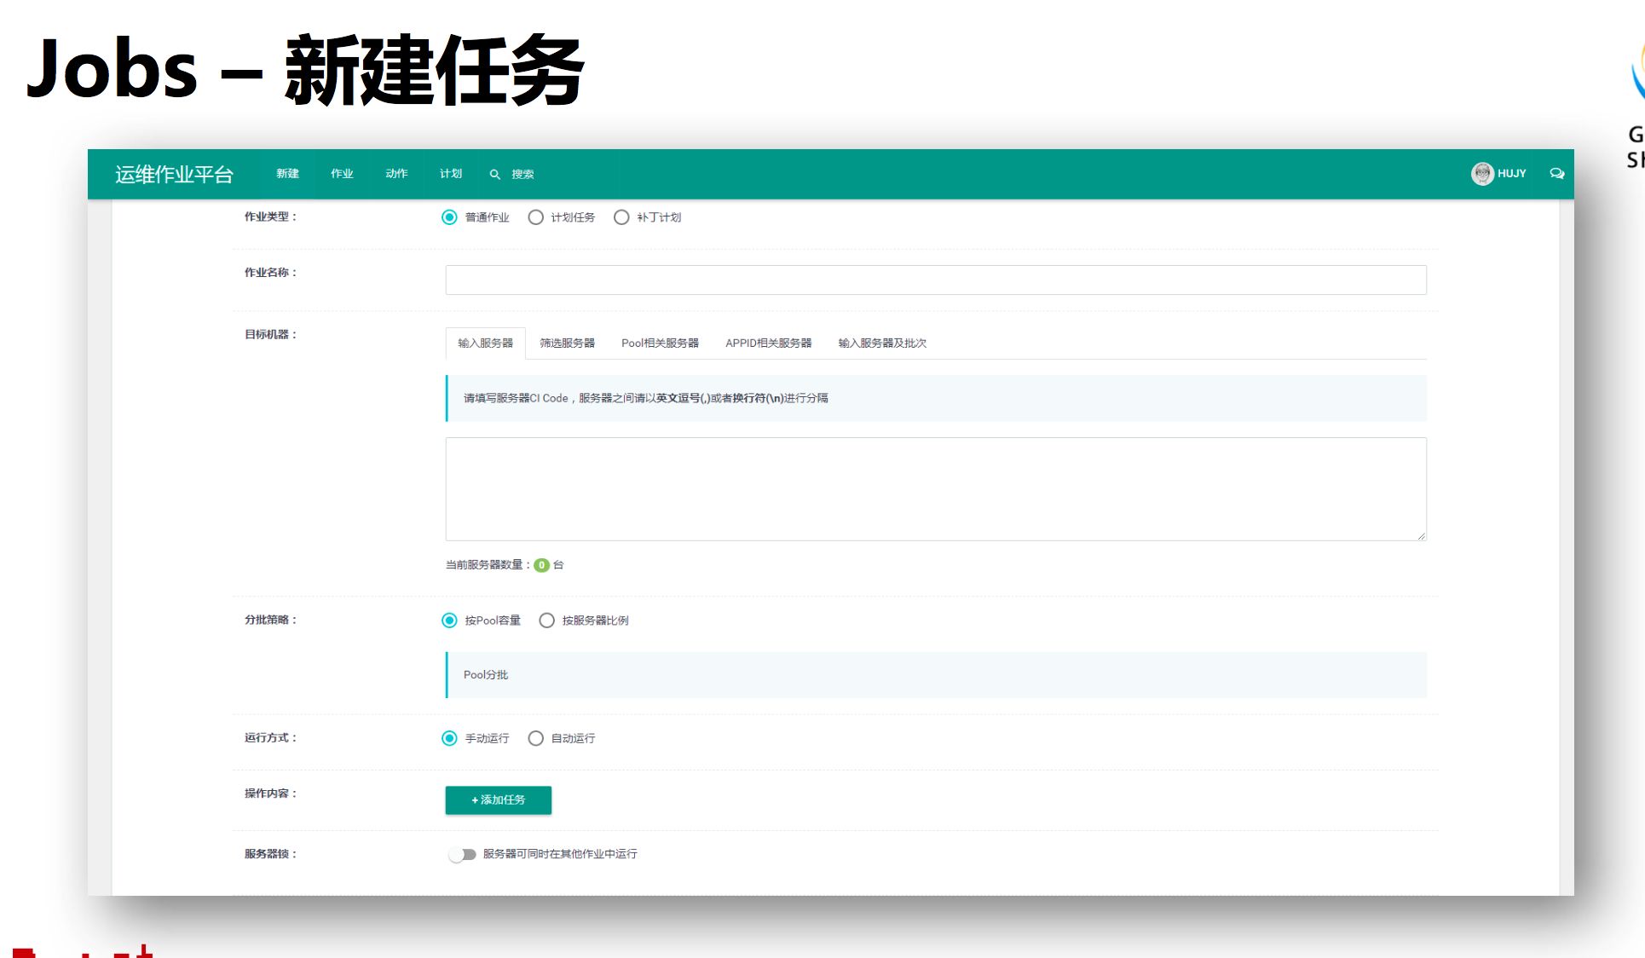Switch to 筛选服务器 tab

567,343
